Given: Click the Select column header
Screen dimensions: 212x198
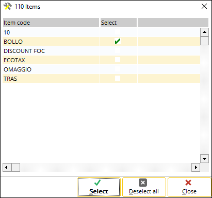Looking at the screenshot, I should tap(119, 23).
